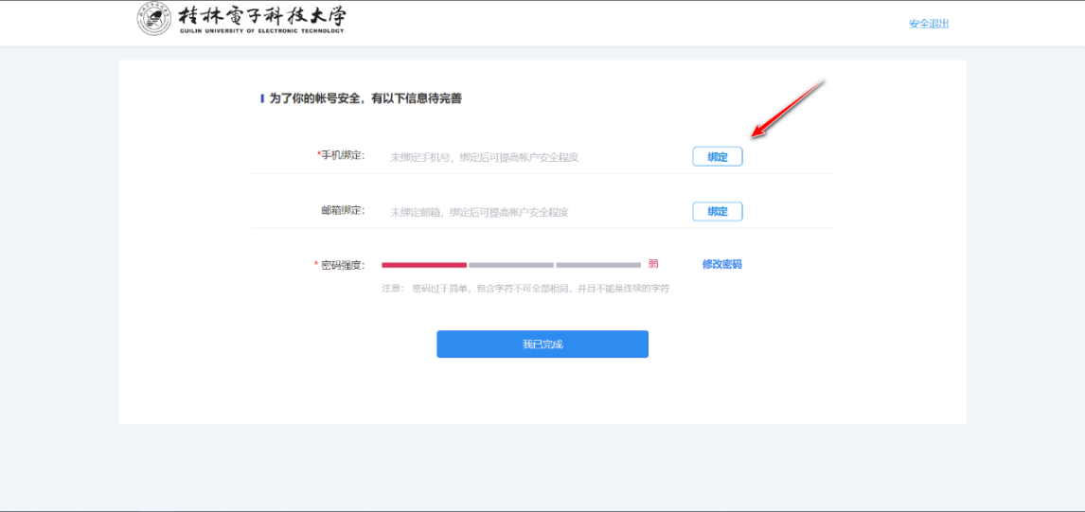Click the last gray strength bar segment
Viewport: 1085px width, 512px height.
click(x=598, y=265)
